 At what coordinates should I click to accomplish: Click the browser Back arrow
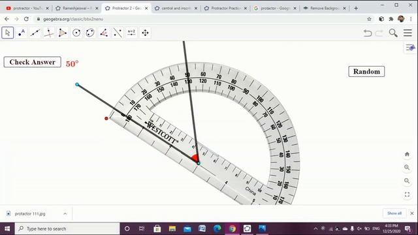pyautogui.click(x=7, y=19)
